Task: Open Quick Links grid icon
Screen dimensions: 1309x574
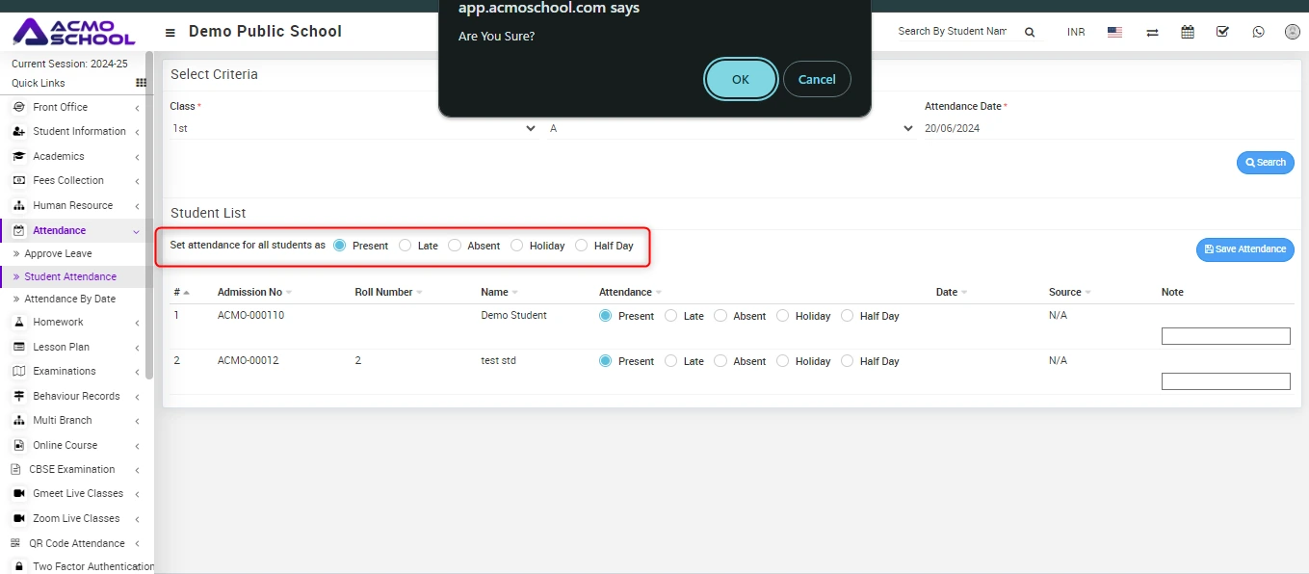Action: 141,84
